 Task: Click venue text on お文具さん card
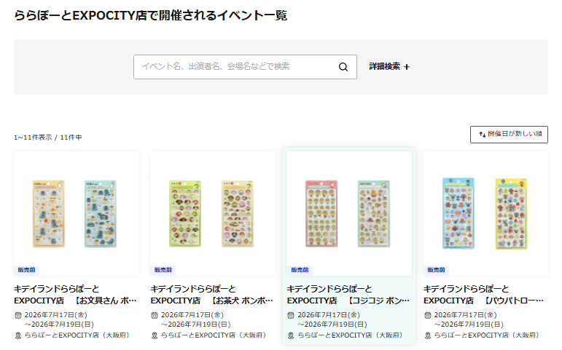click(x=77, y=335)
